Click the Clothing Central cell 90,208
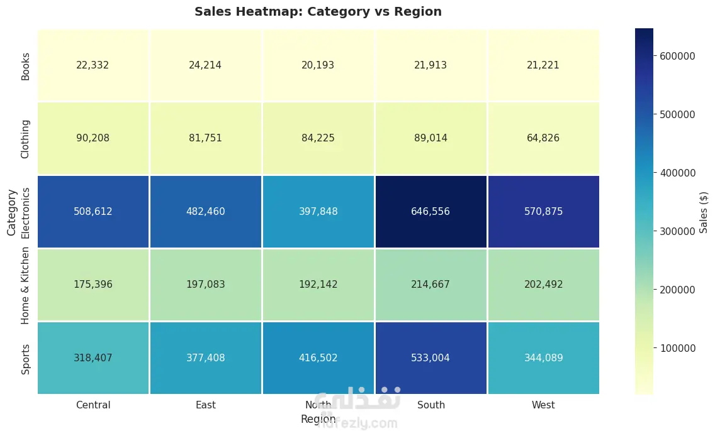The width and height of the screenshot is (715, 431). tap(93, 138)
